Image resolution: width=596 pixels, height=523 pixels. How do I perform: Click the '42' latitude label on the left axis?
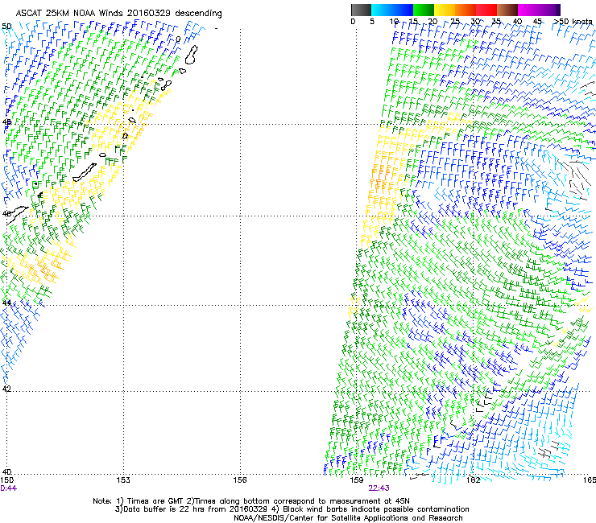6,389
